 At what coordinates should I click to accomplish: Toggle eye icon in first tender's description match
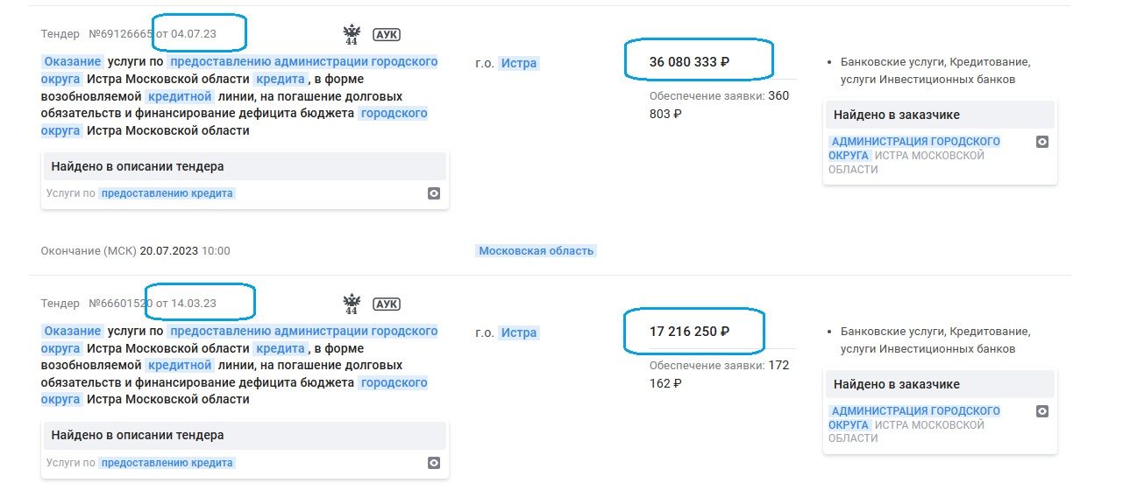tap(433, 193)
